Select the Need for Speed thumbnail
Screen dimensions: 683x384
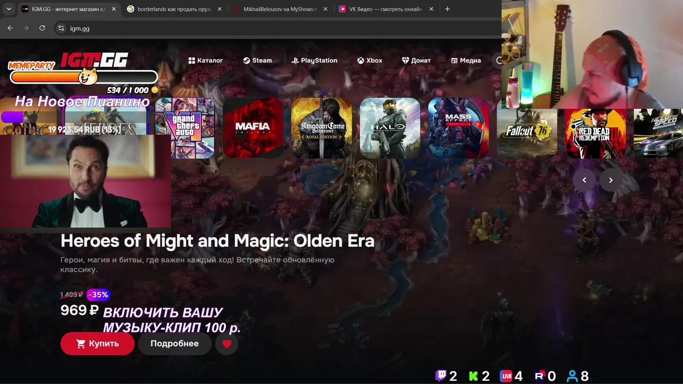pyautogui.click(x=658, y=133)
